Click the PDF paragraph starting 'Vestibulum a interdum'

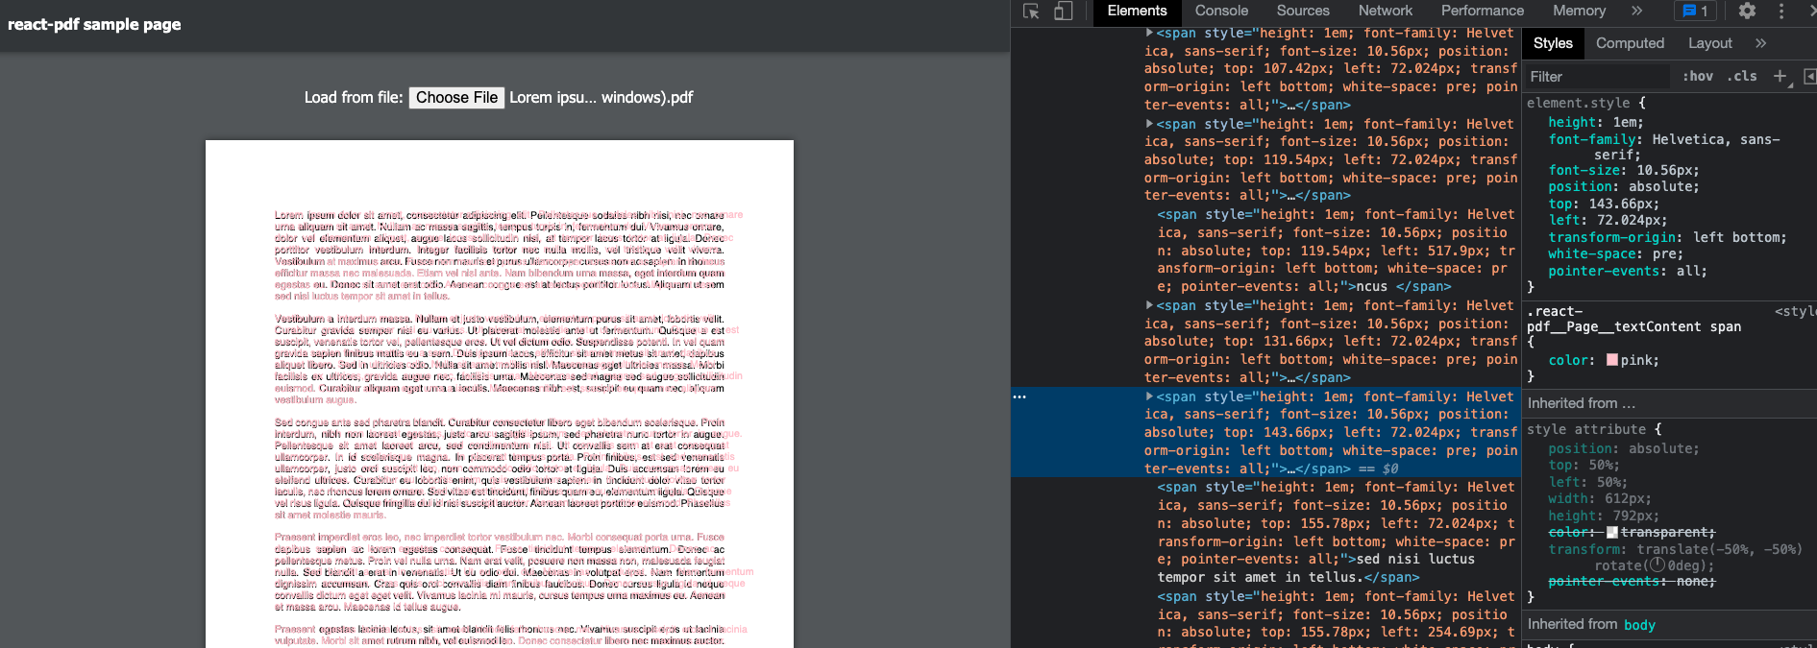(x=500, y=360)
